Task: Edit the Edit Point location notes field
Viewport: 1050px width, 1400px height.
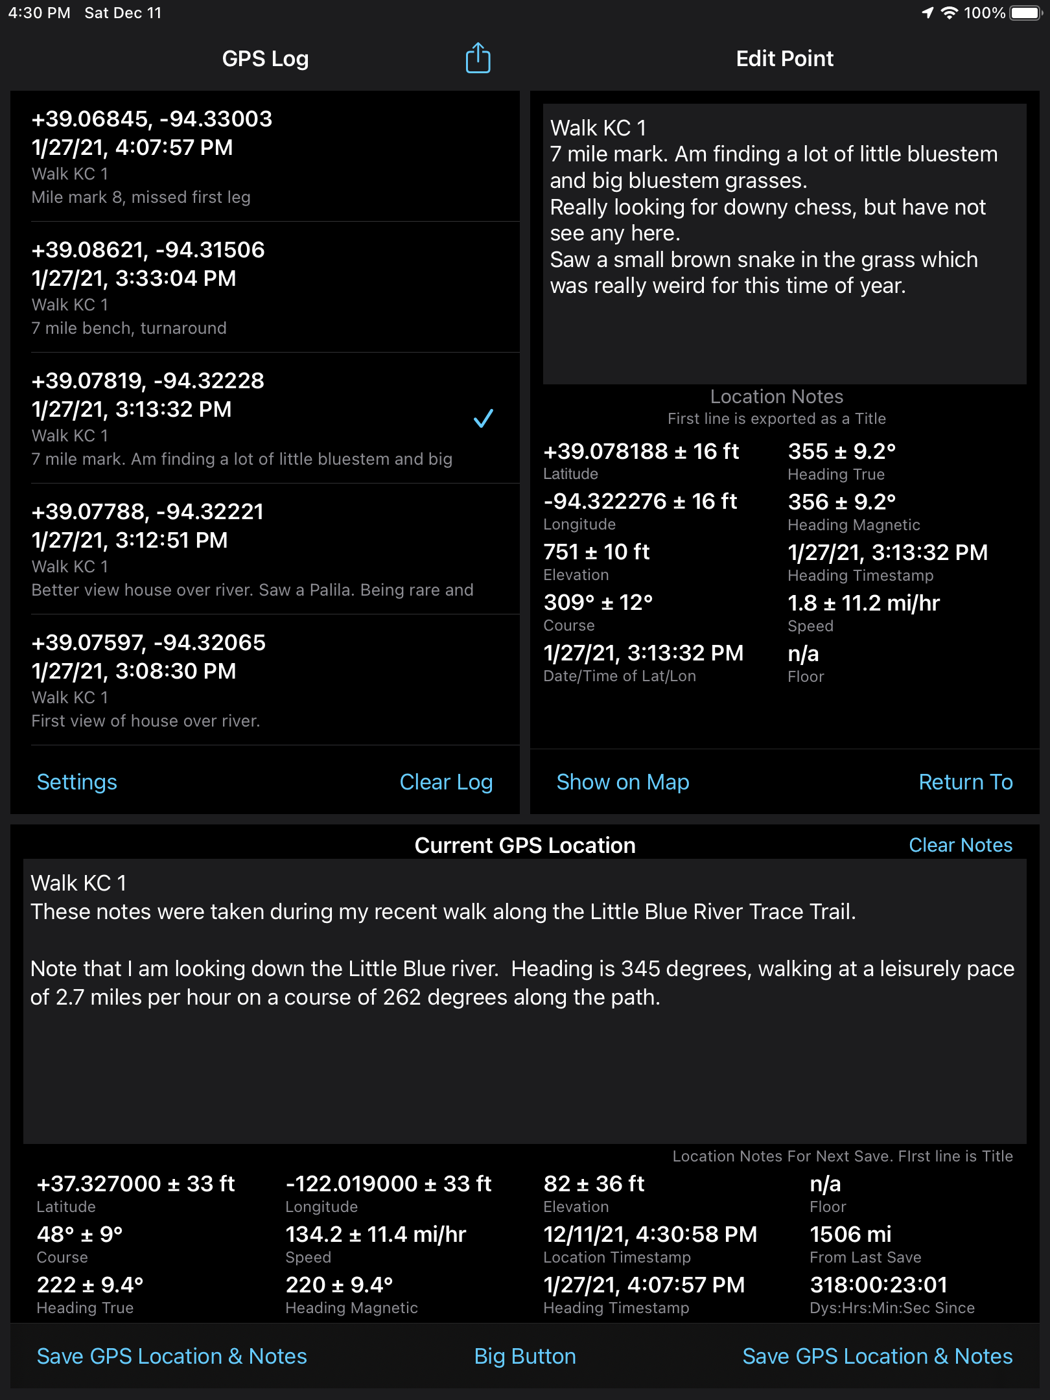Action: click(x=784, y=244)
